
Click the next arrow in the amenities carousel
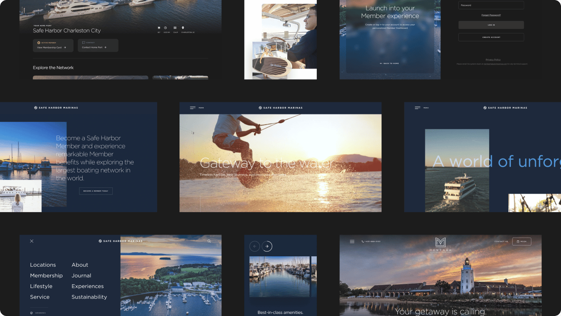tap(267, 246)
